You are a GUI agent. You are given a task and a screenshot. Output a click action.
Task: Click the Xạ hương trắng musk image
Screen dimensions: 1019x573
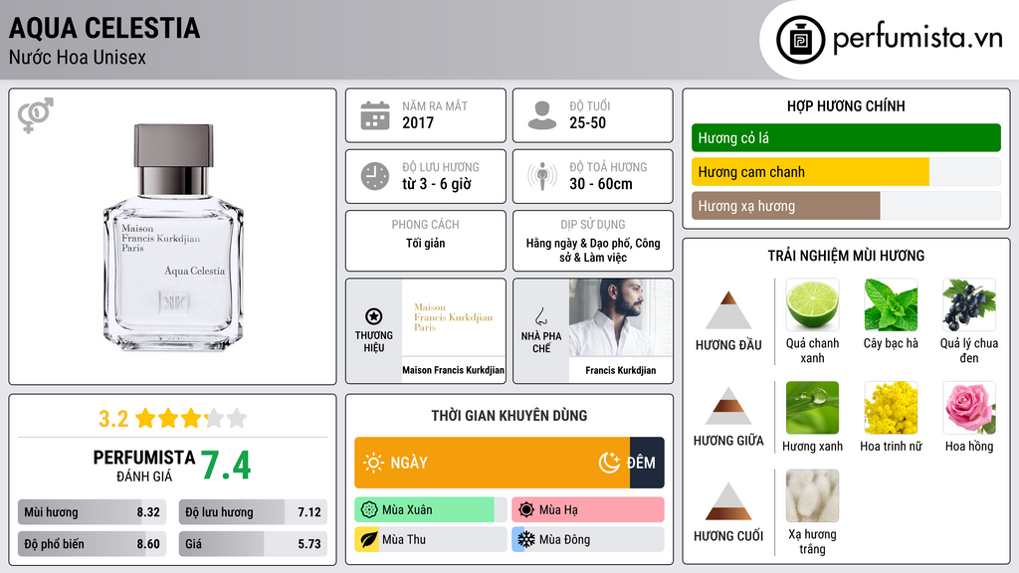coord(812,495)
